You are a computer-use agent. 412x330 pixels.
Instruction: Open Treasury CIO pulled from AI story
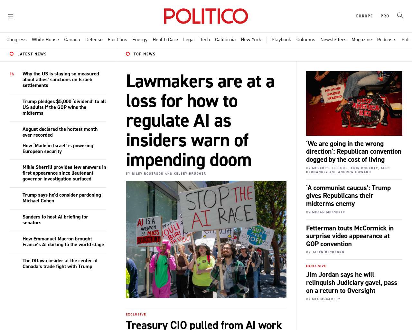tap(204, 325)
